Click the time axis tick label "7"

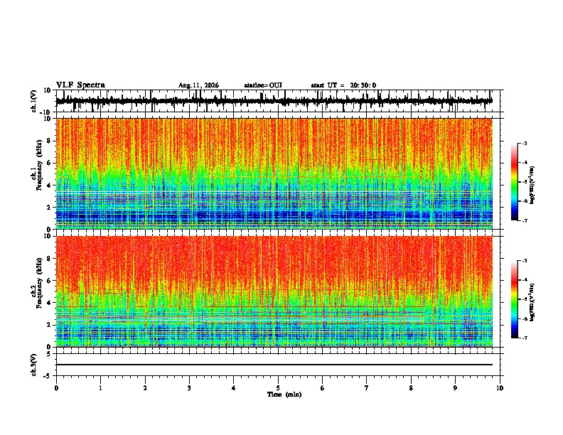click(367, 388)
